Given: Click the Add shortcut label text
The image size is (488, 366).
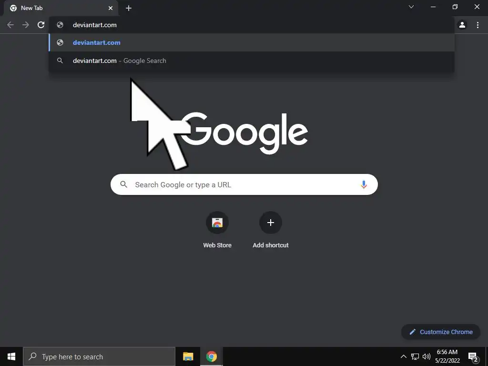Looking at the screenshot, I should (x=271, y=245).
